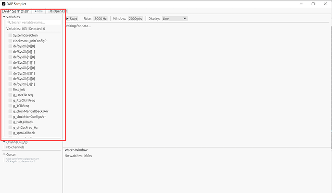The width and height of the screenshot is (332, 193).
Task: Click the Display label in toolbar
Action: click(x=154, y=19)
